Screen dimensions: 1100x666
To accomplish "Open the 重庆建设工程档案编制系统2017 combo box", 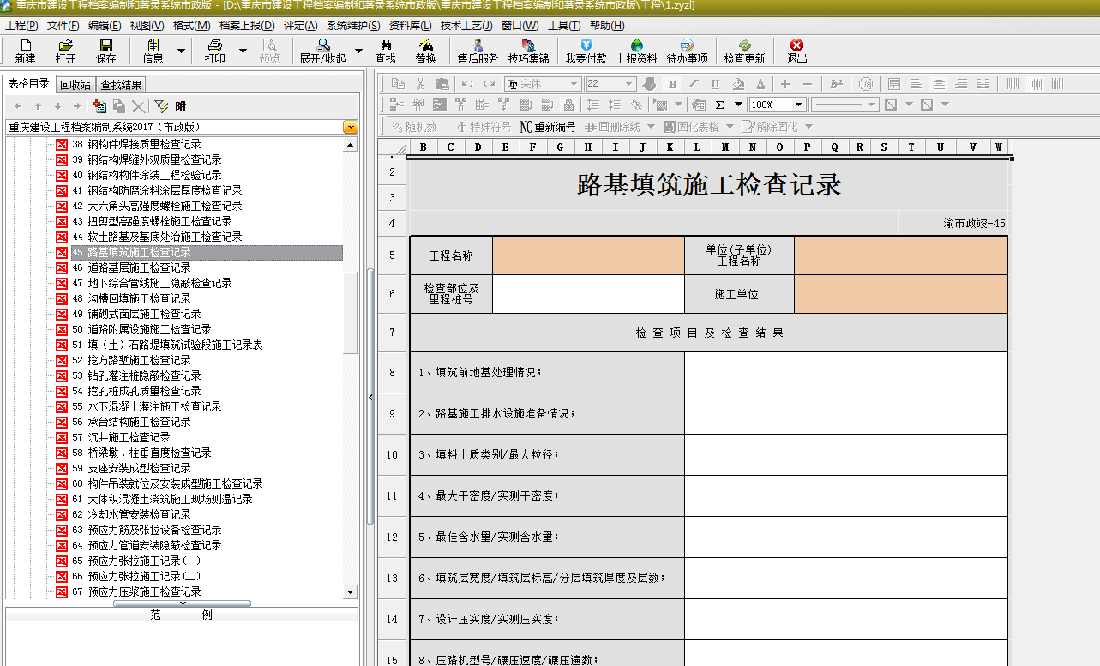I will (350, 127).
